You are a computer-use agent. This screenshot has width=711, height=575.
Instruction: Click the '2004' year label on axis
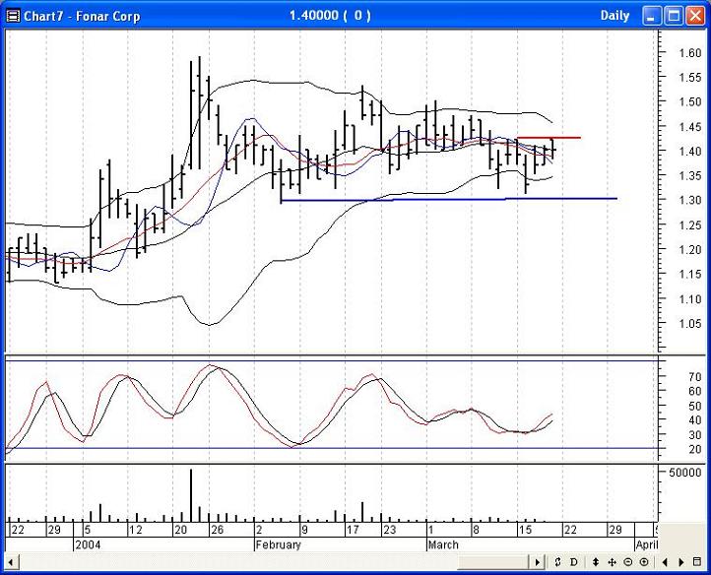pyautogui.click(x=88, y=544)
